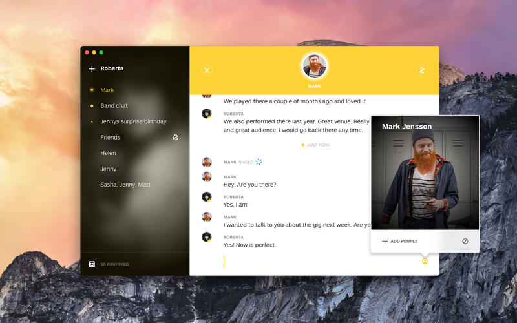Click the Add People button
Screen dimensions: 517x323
[x=404, y=241]
